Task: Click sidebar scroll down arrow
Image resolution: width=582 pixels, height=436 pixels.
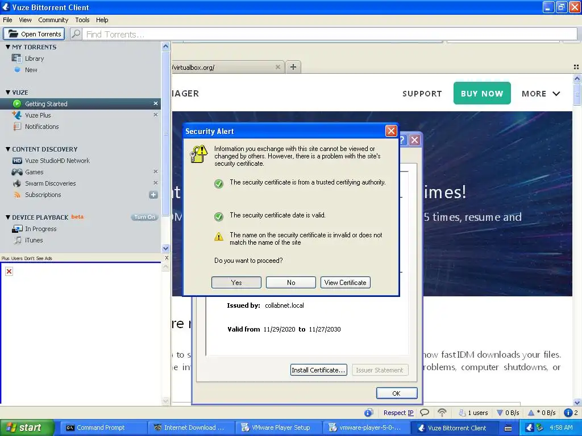Action: (x=165, y=249)
